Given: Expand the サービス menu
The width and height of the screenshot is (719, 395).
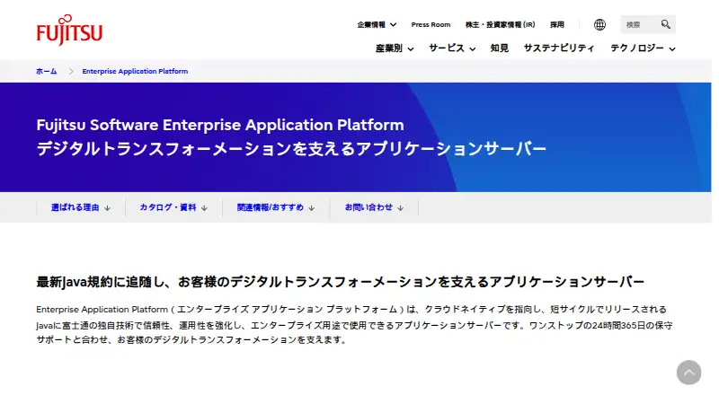Looking at the screenshot, I should click(x=452, y=48).
